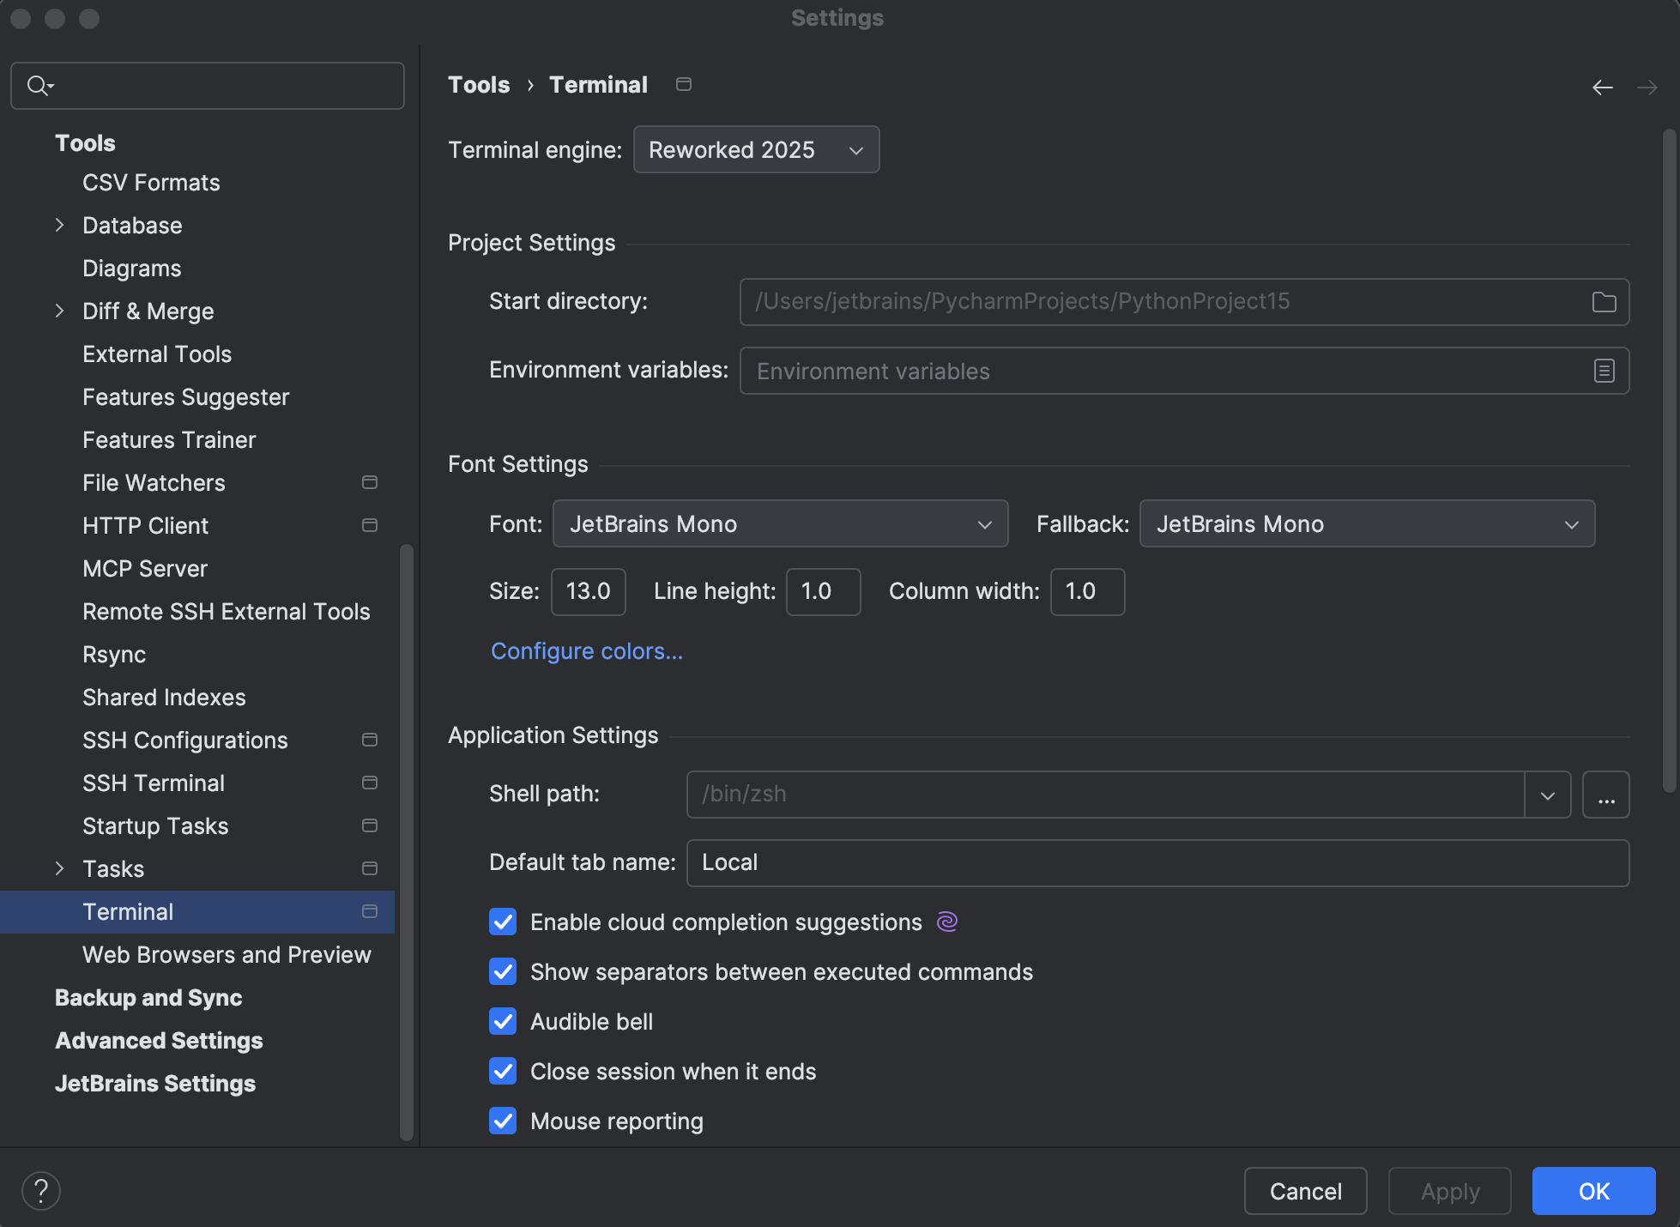Open Environment variables editor via list icon

click(x=1604, y=371)
